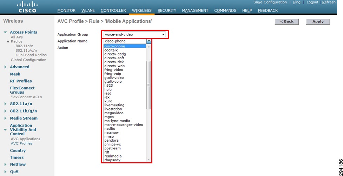Open Timers in sidebar
343x176 pixels.
[17, 157]
